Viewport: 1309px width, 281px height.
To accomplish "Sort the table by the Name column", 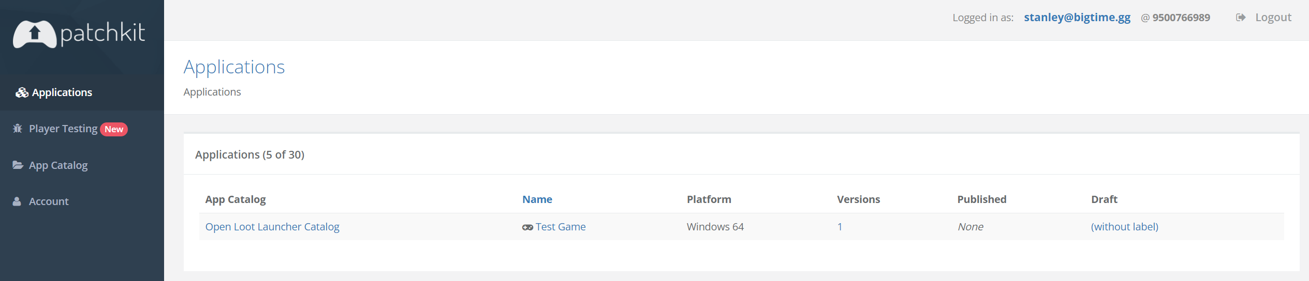I will click(x=537, y=199).
